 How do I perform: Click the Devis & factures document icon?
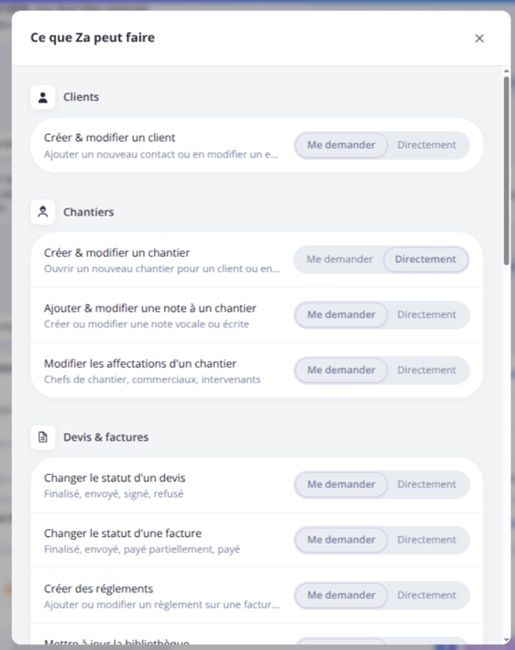pyautogui.click(x=43, y=437)
